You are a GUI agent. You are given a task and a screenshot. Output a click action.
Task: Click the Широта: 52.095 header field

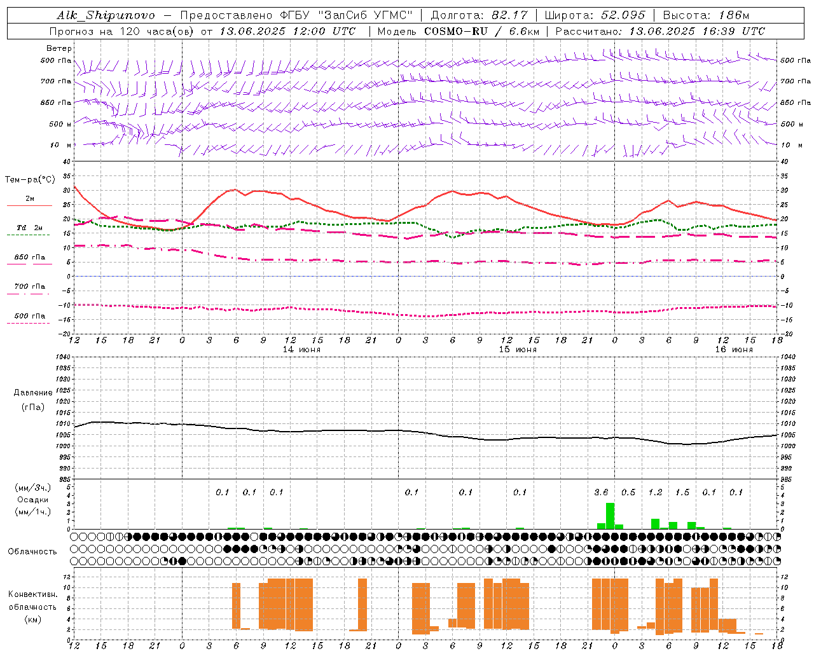point(595,15)
